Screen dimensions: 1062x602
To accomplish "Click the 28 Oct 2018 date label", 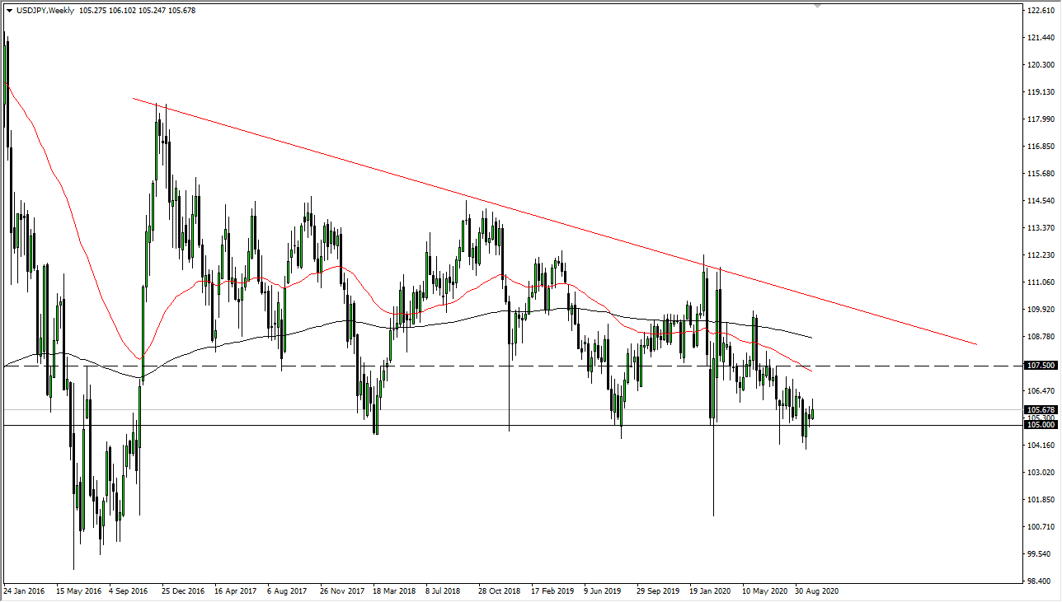I will pyautogui.click(x=499, y=590).
